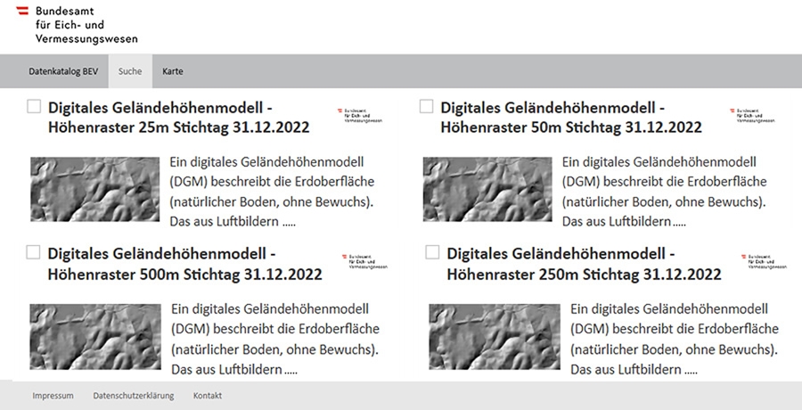Click the BEV logo in the Höhenraster 50m entry
This screenshot has height=410, width=802.
click(750, 115)
